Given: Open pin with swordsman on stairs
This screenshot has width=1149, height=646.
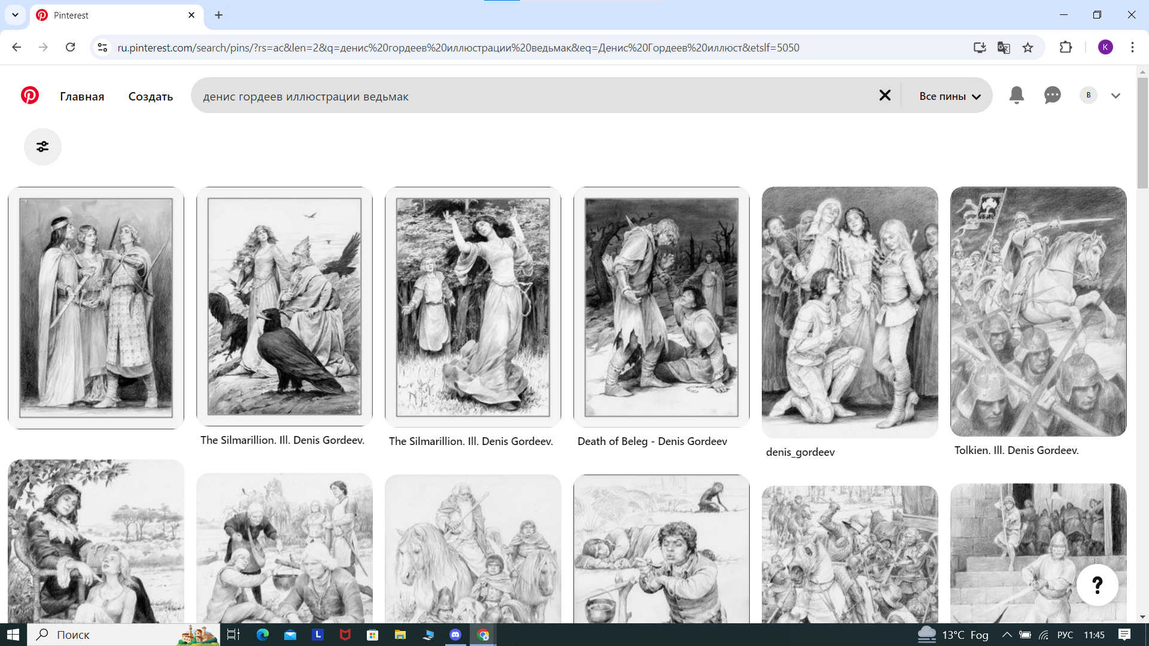Looking at the screenshot, I should pyautogui.click(x=1038, y=553).
